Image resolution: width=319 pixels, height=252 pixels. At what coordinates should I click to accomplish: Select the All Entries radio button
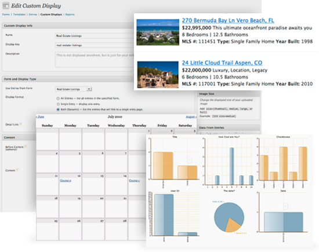(58, 98)
